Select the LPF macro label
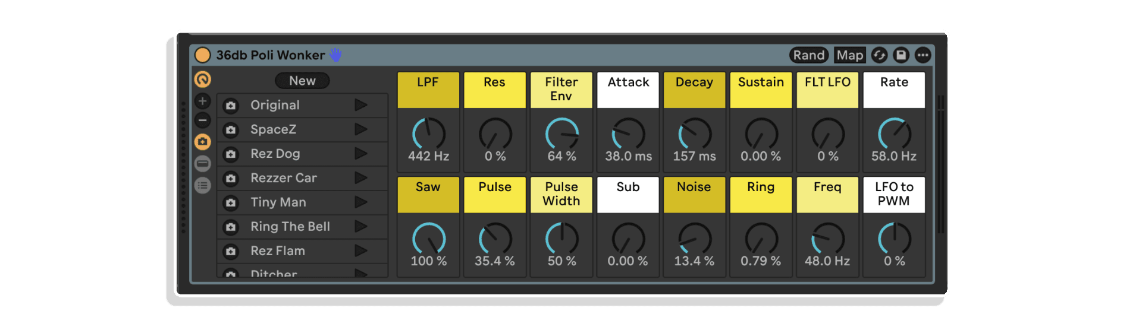1142x327 pixels. click(x=428, y=90)
